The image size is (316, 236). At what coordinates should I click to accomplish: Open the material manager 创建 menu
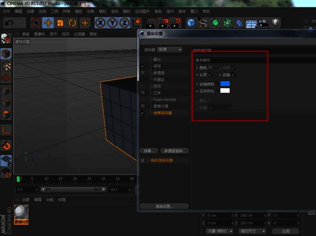(x=26, y=199)
